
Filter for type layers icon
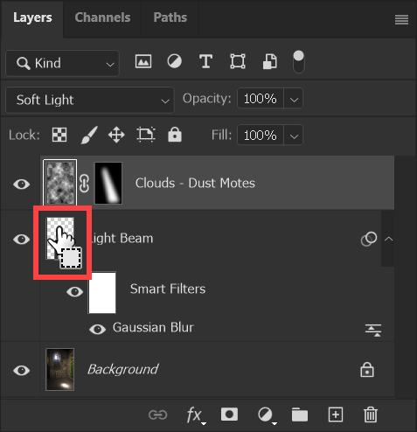(205, 62)
